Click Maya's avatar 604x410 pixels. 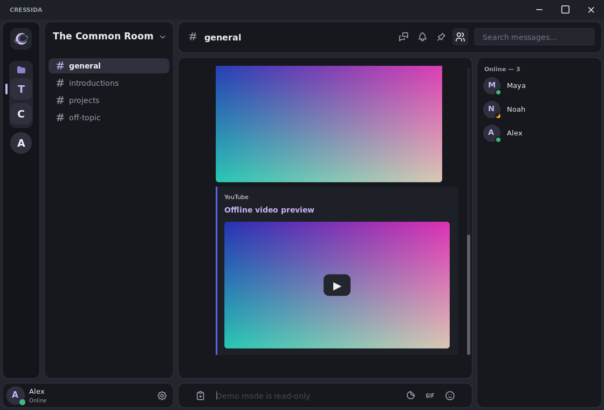click(x=492, y=86)
